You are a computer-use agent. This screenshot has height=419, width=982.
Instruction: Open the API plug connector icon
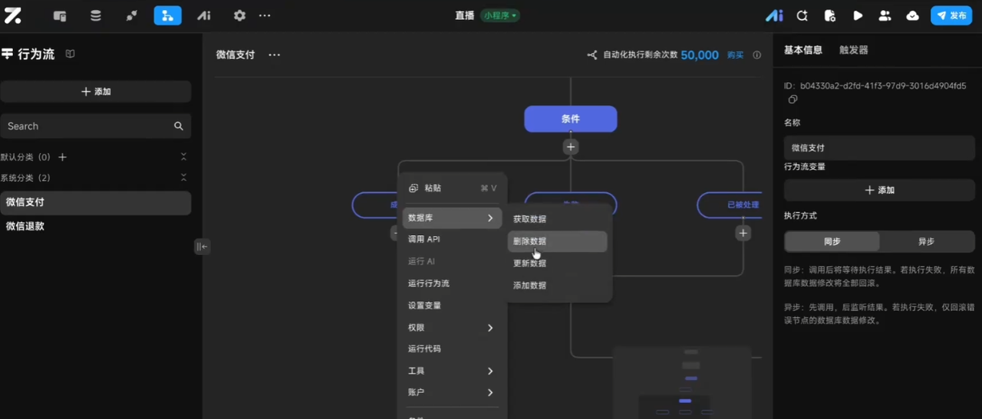coord(131,15)
